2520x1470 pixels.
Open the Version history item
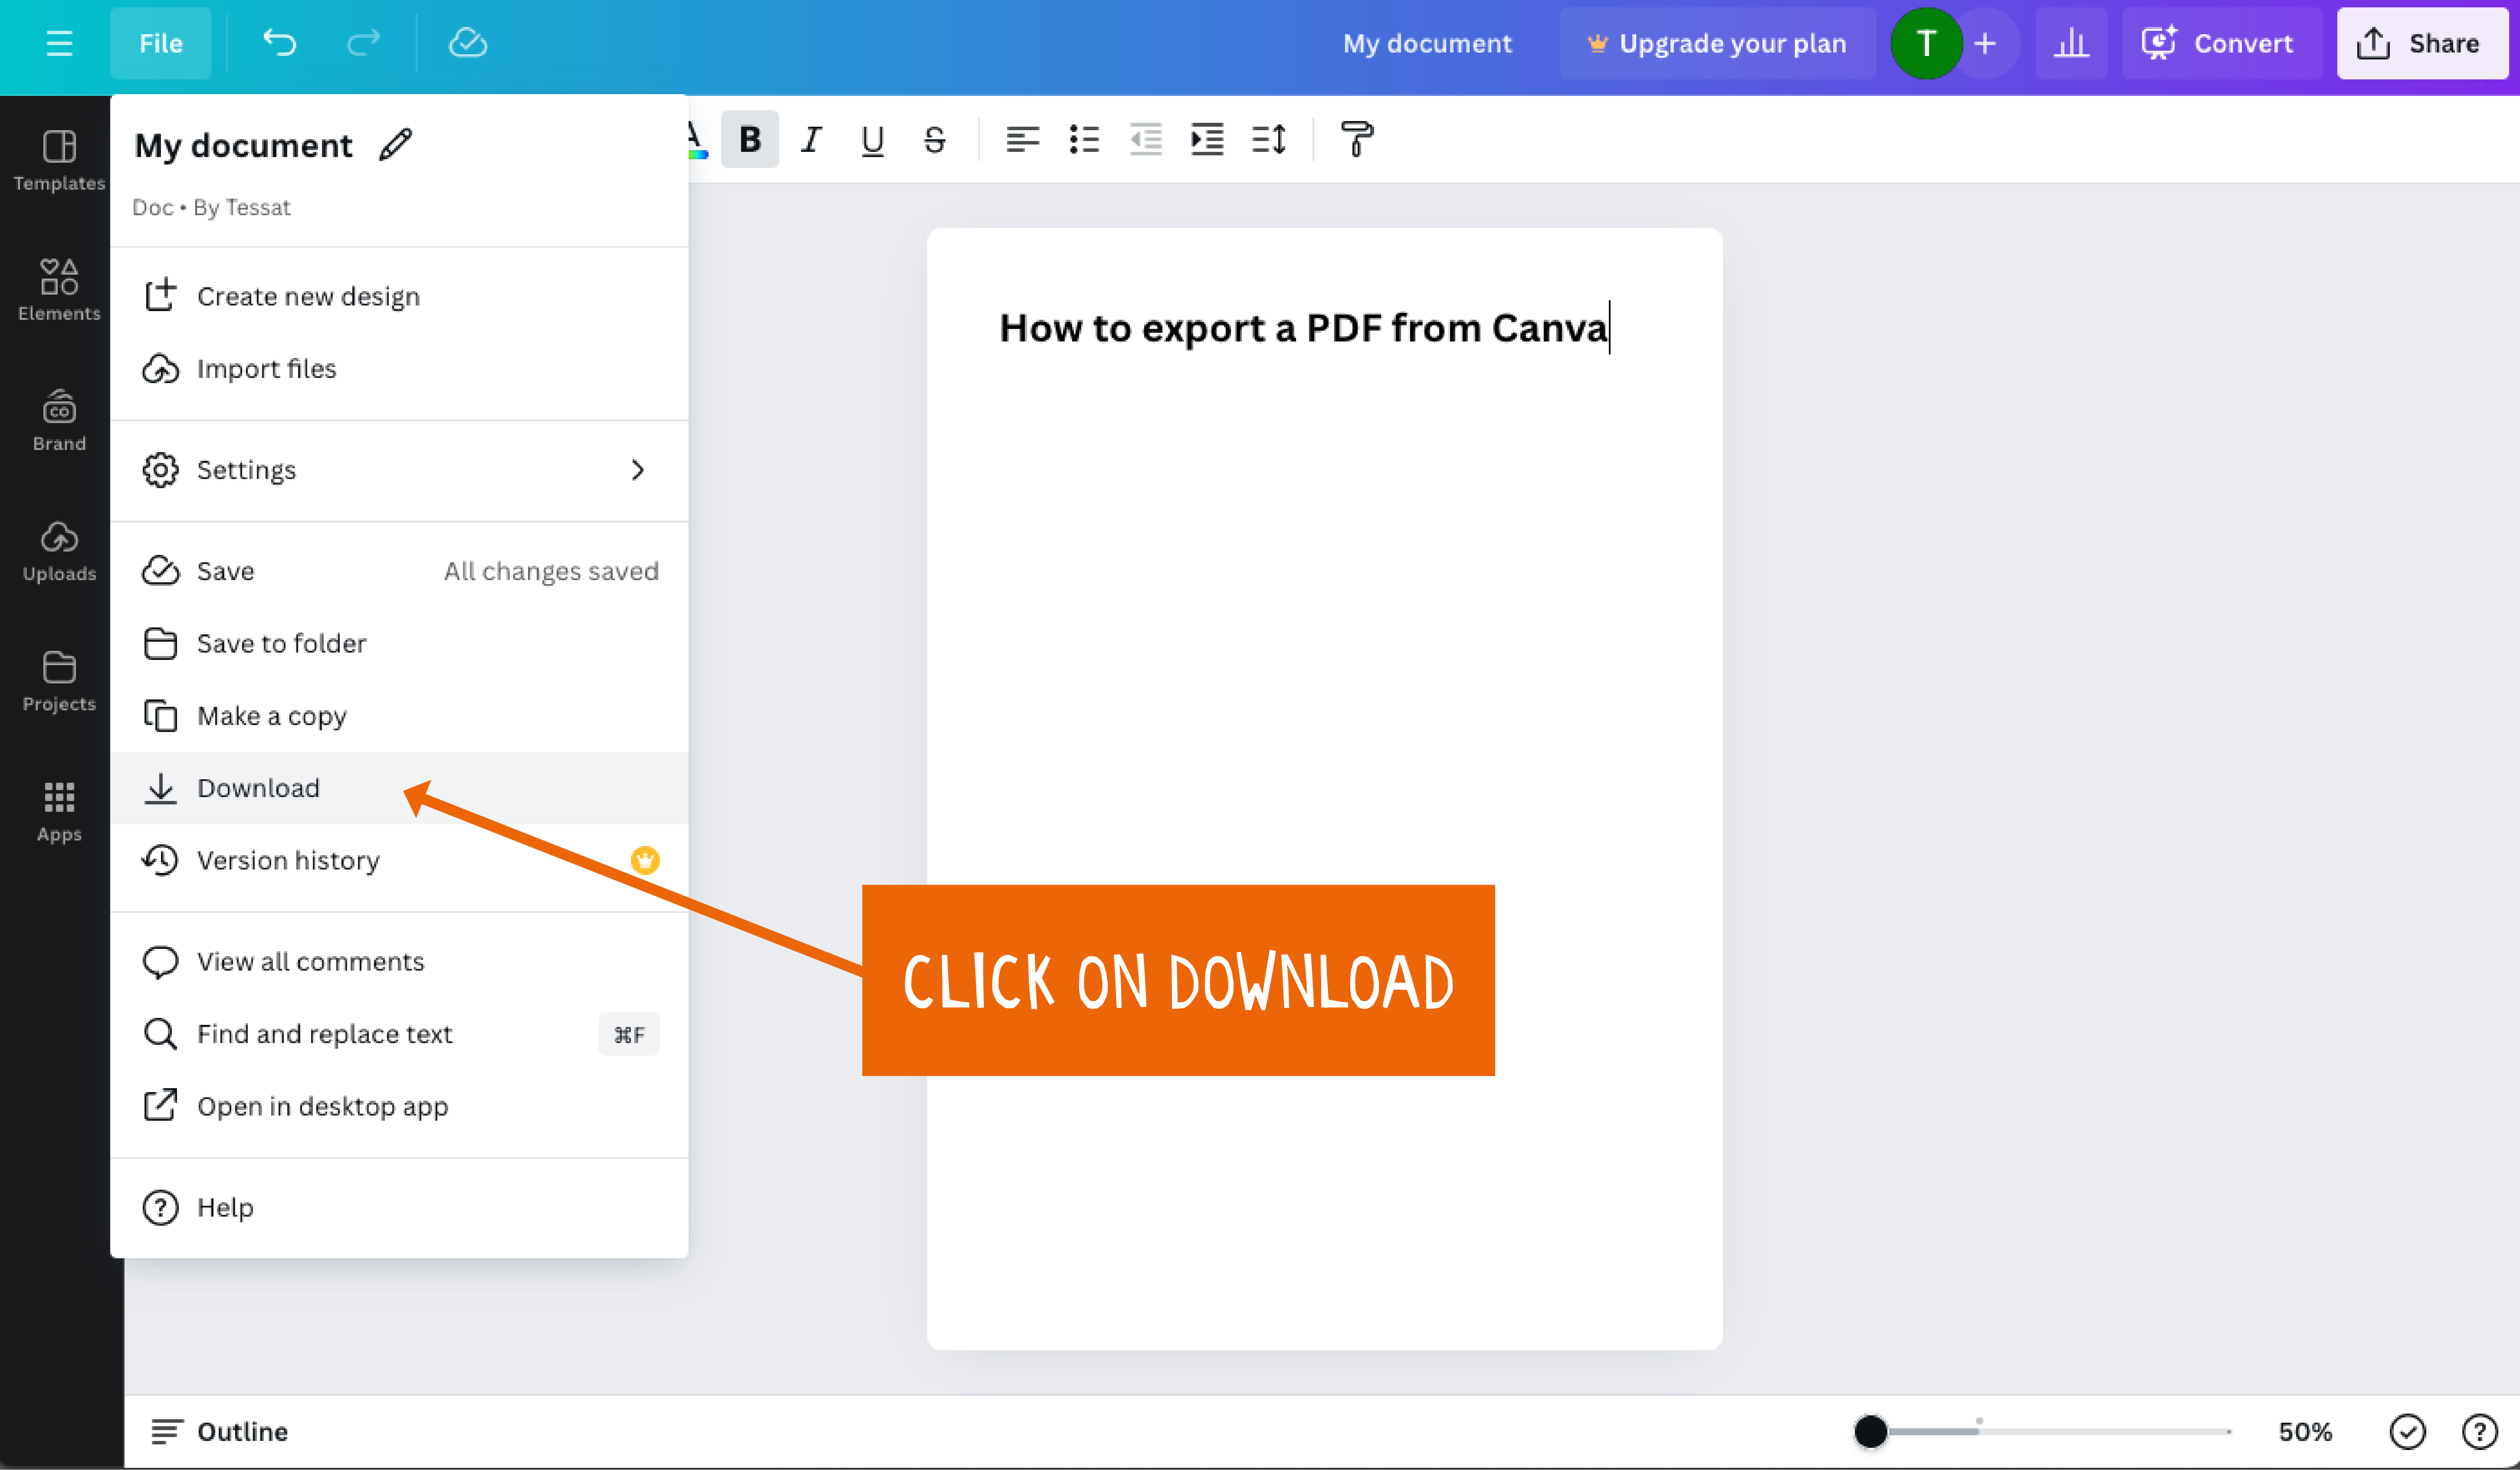click(x=287, y=859)
